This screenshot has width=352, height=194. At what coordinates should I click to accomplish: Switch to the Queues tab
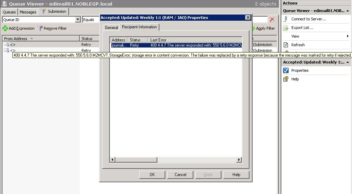click(x=9, y=12)
